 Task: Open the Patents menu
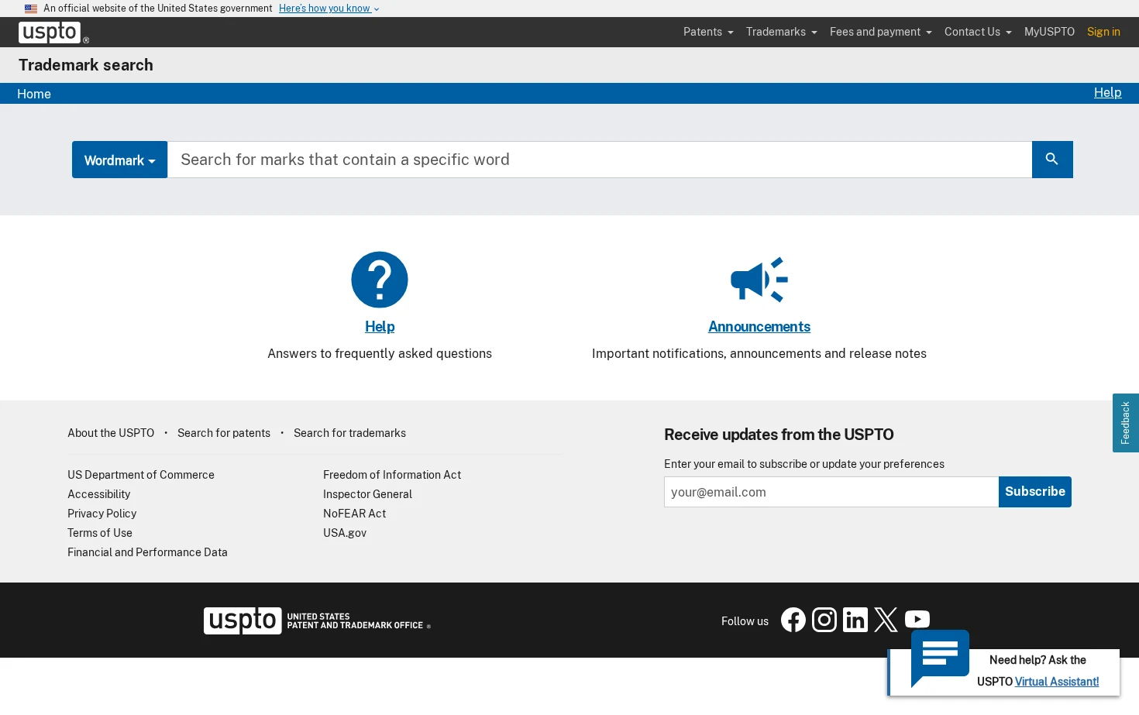[708, 32]
